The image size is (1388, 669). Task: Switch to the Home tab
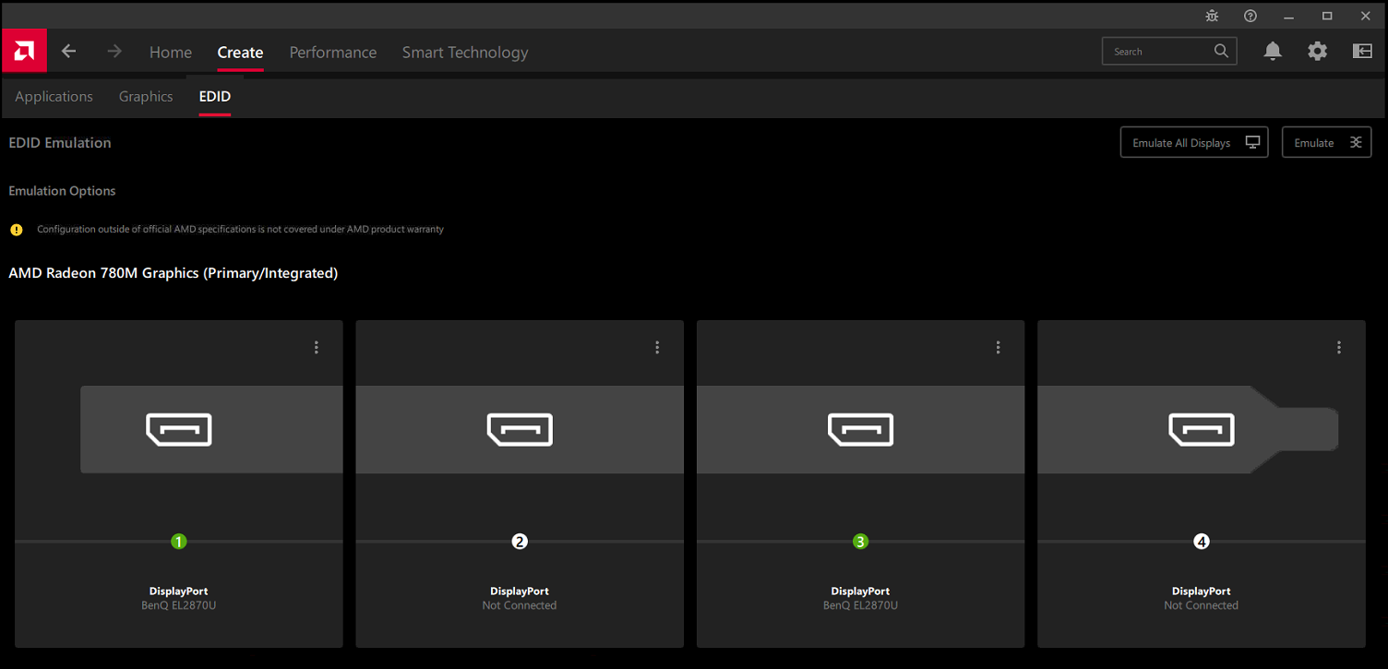point(171,53)
